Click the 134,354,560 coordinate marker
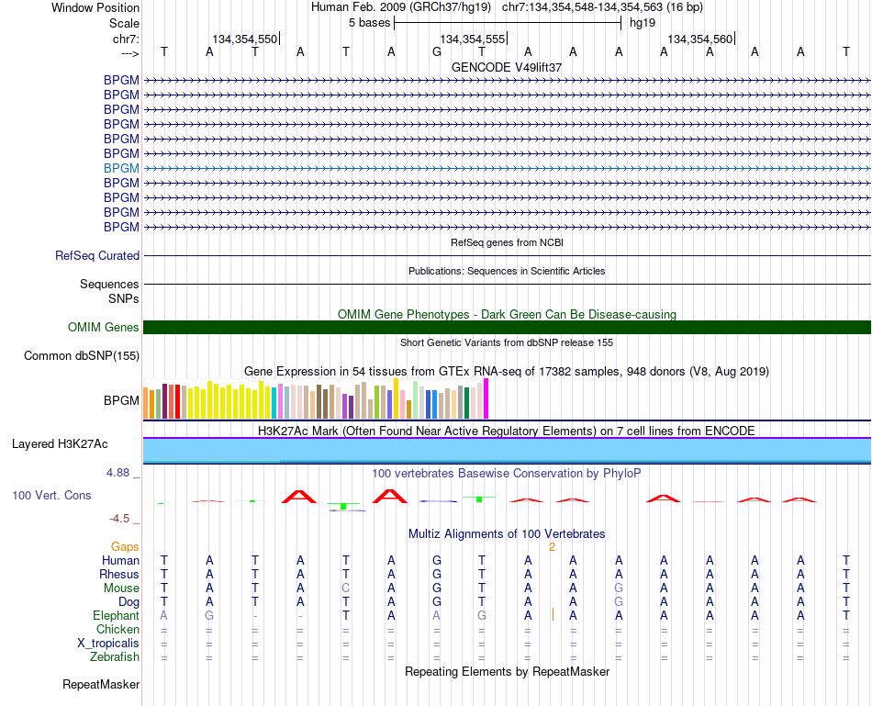Screen dimensions: 872x706 (x=700, y=39)
